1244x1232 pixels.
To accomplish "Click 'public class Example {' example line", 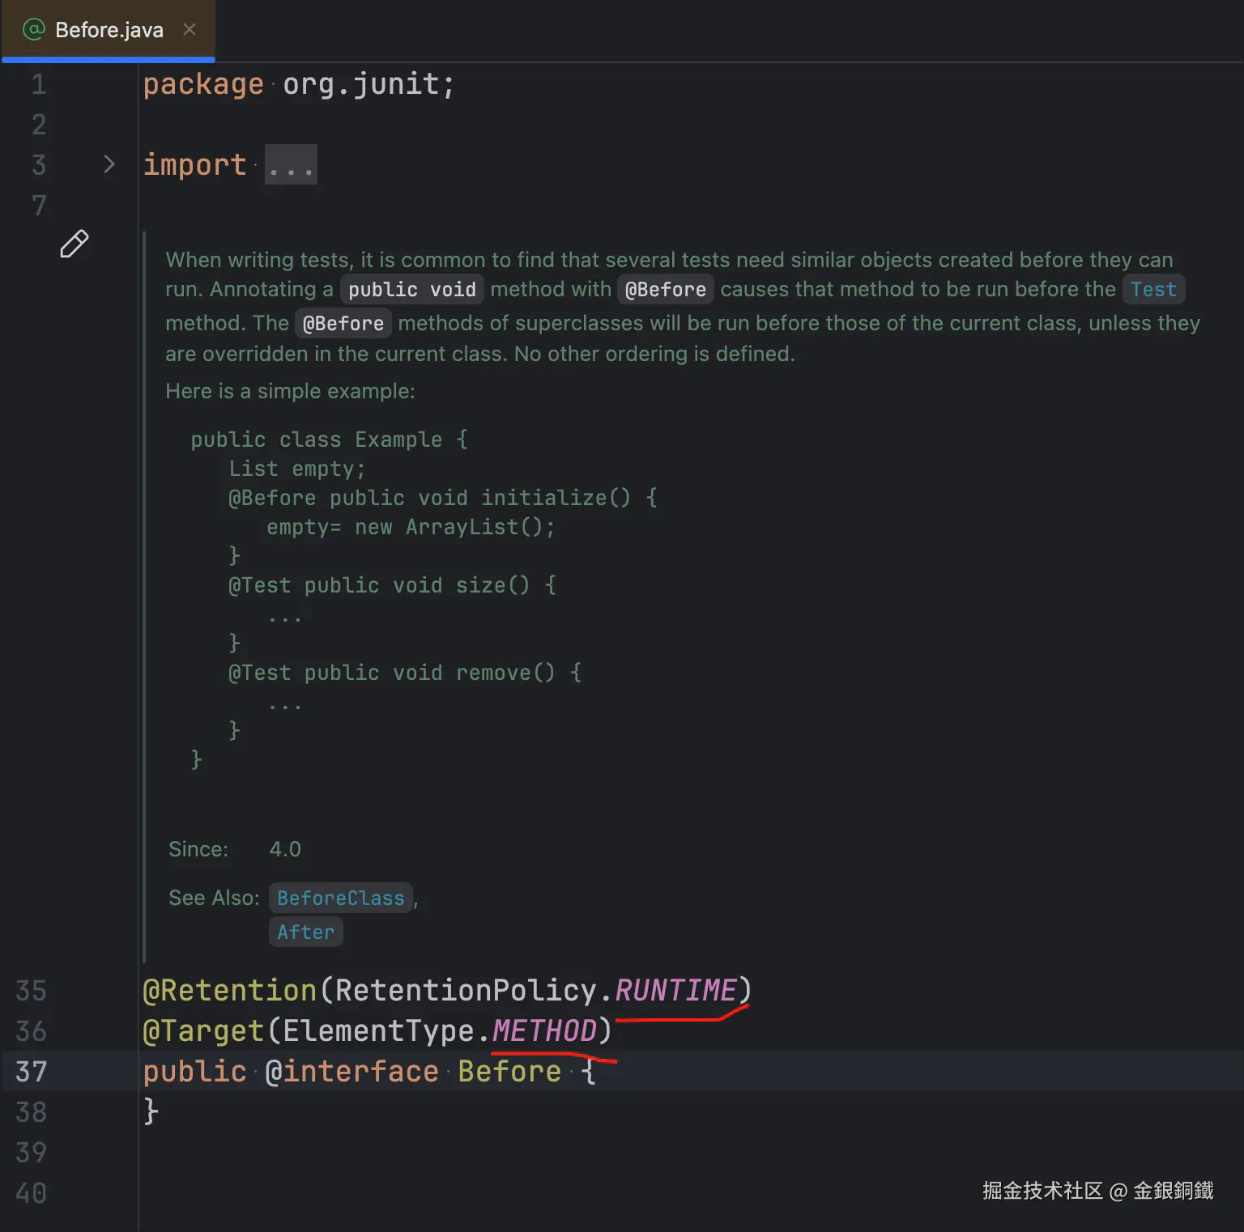I will click(329, 440).
